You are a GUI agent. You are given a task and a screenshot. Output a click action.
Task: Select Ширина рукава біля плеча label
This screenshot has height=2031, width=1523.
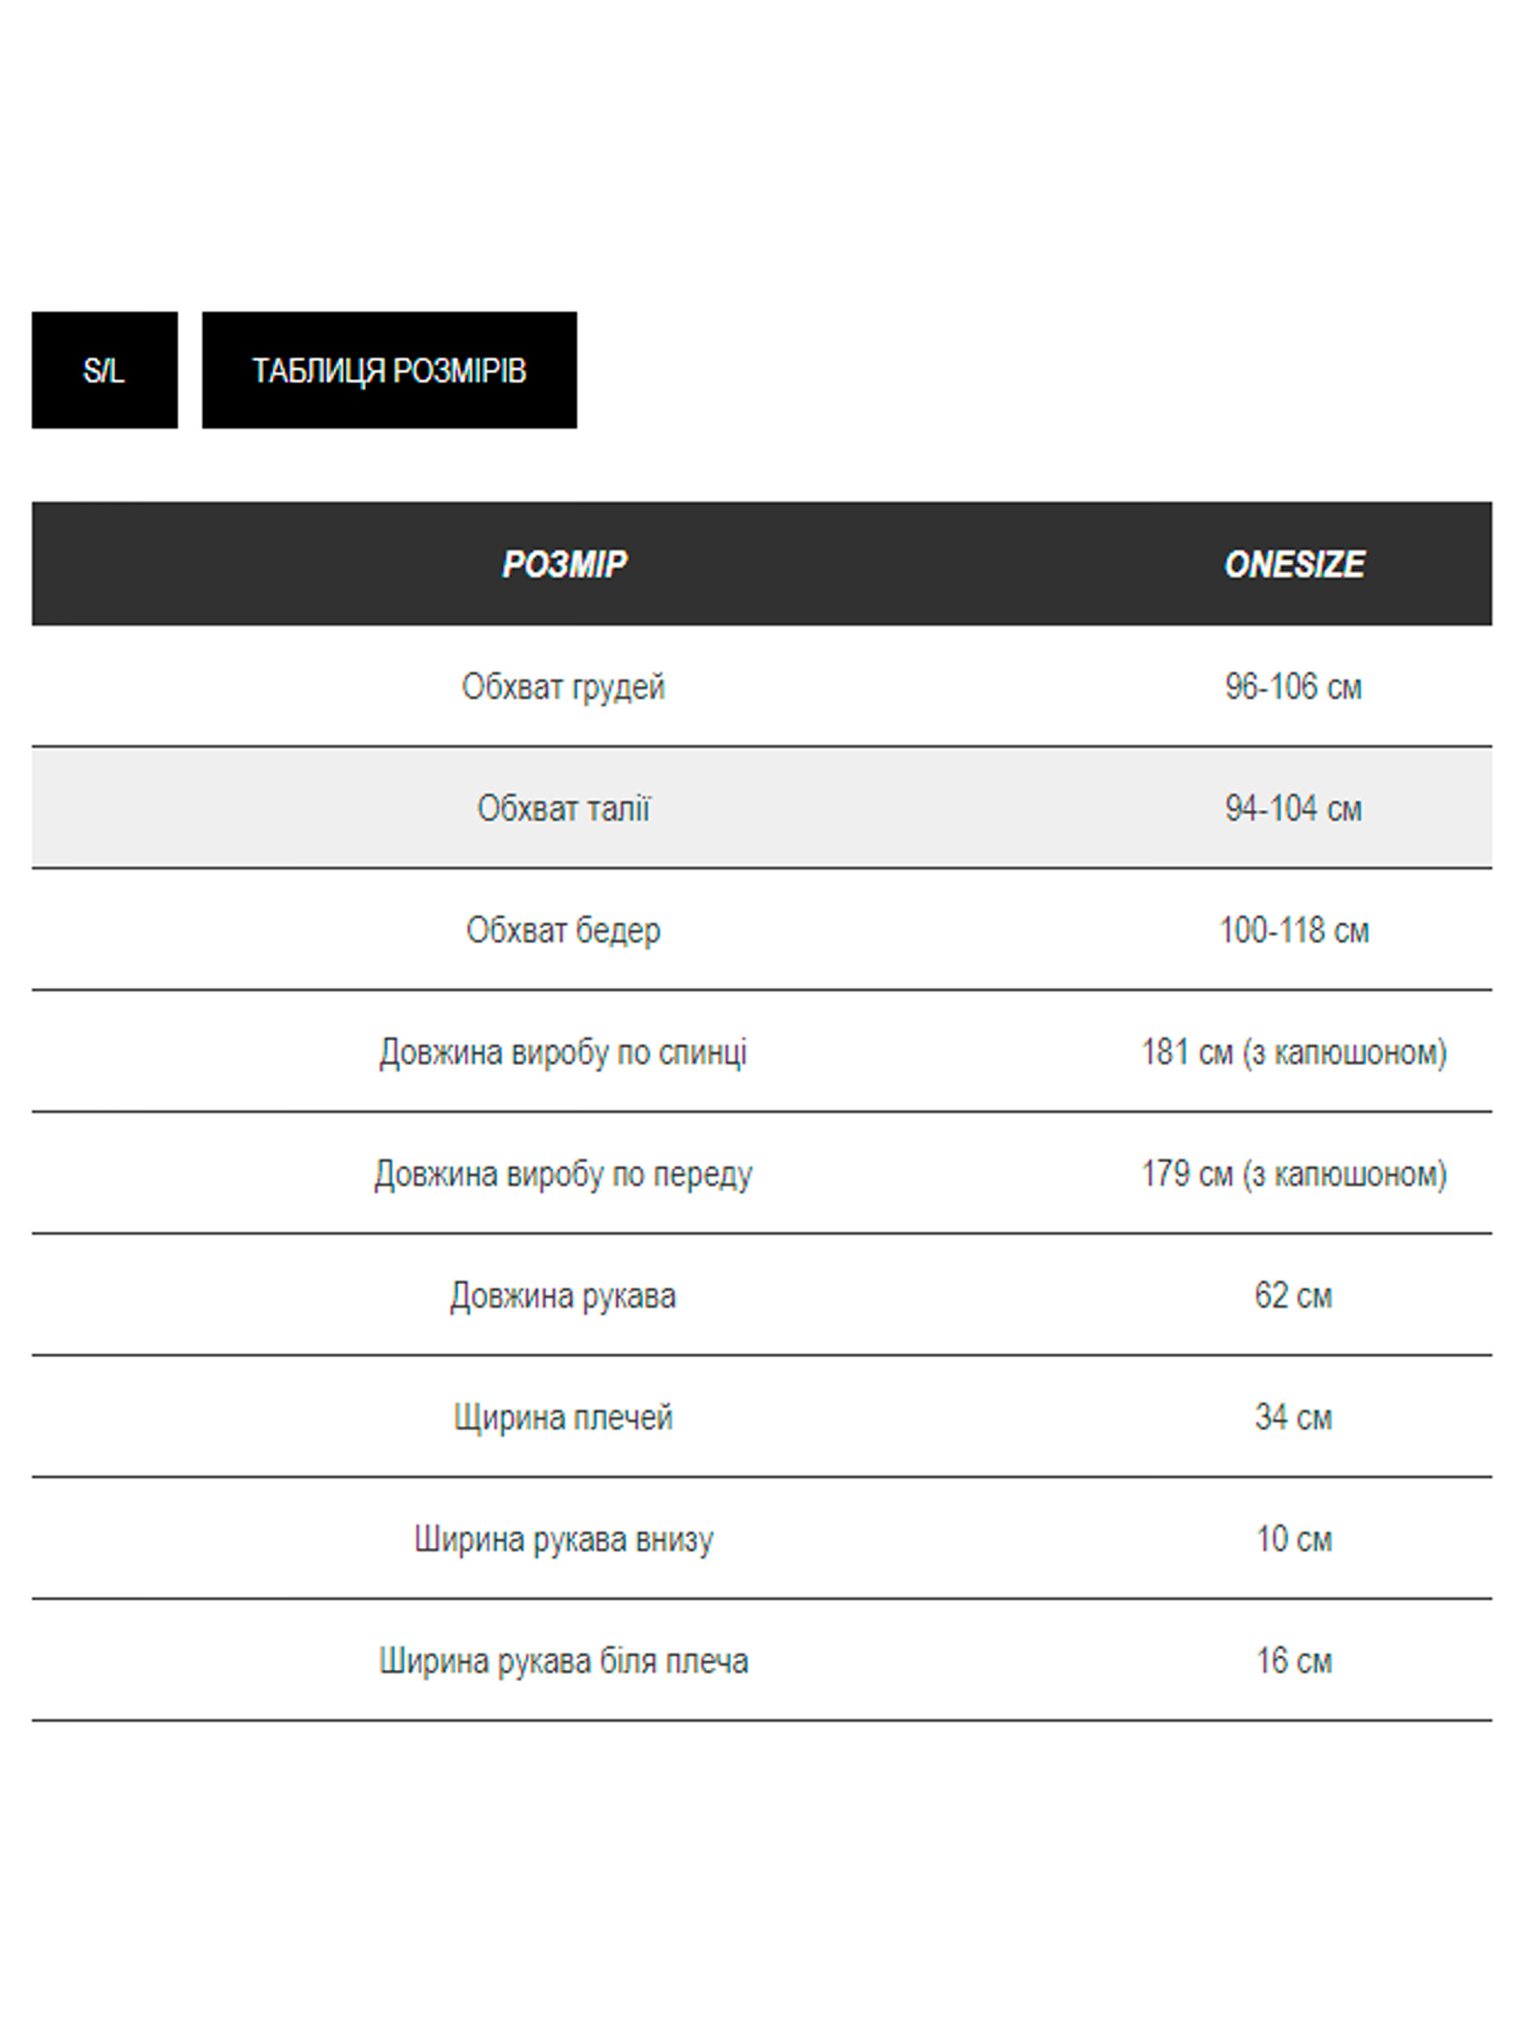(x=563, y=1661)
